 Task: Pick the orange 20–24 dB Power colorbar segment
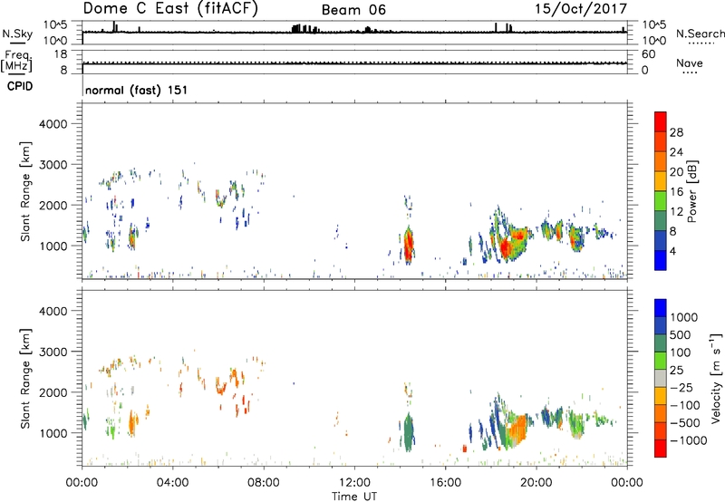coord(661,161)
